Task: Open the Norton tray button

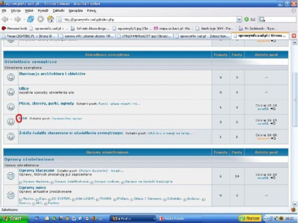Action: pyautogui.click(x=250, y=218)
